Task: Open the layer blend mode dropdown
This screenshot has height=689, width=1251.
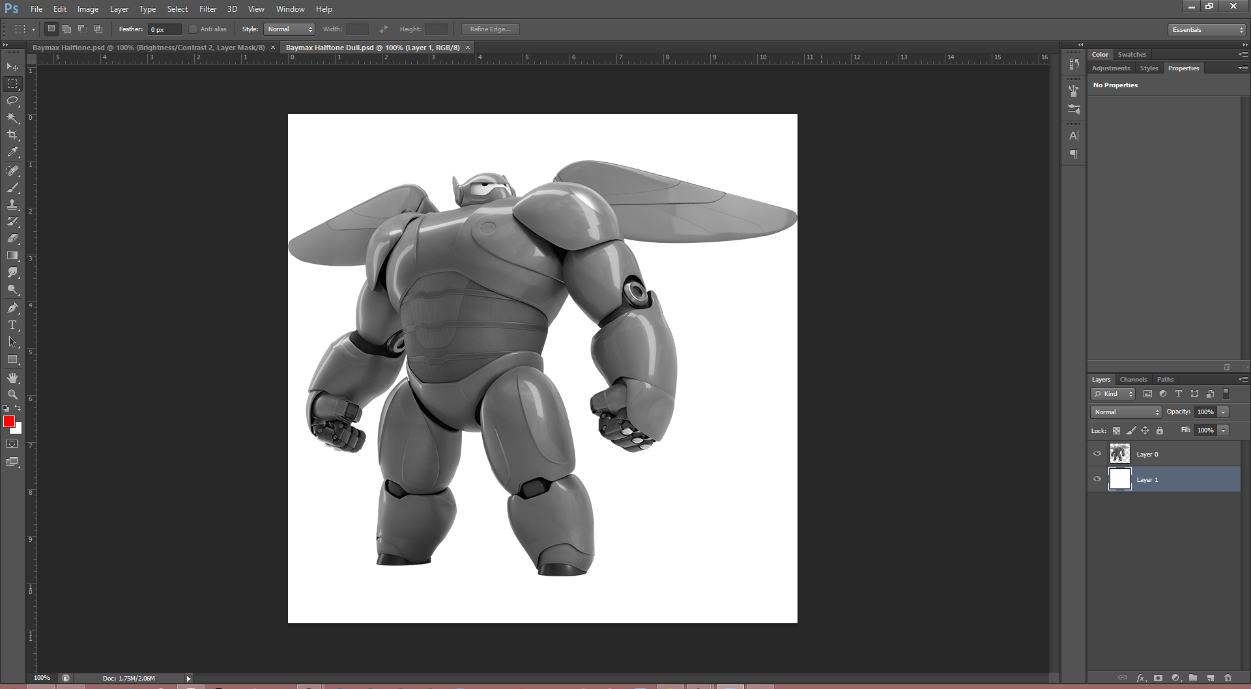Action: pyautogui.click(x=1126, y=412)
